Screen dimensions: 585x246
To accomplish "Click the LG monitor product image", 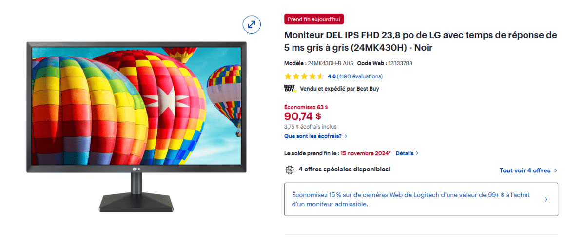I will click(136, 127).
